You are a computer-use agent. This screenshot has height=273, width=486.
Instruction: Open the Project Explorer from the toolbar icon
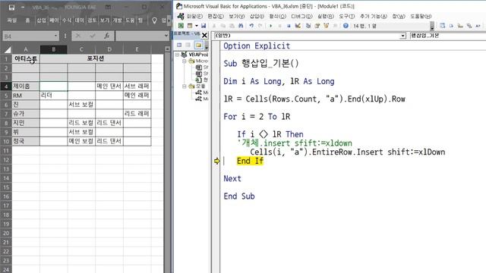pyautogui.click(x=308, y=26)
